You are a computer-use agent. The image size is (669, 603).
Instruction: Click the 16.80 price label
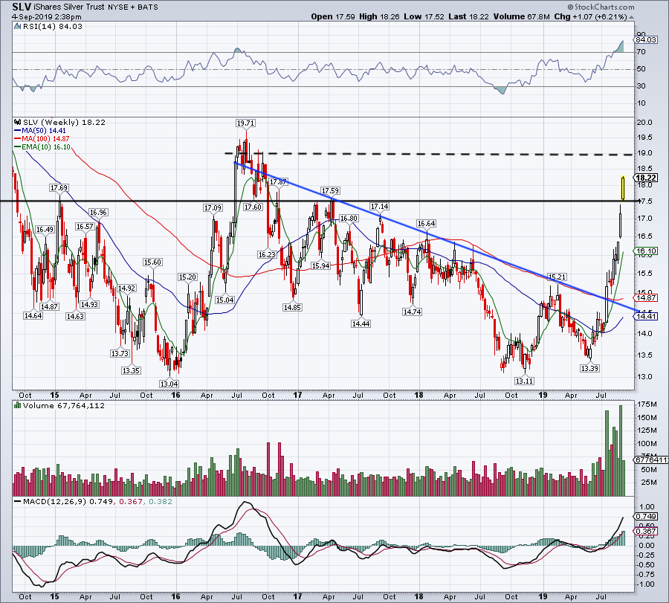pos(349,219)
